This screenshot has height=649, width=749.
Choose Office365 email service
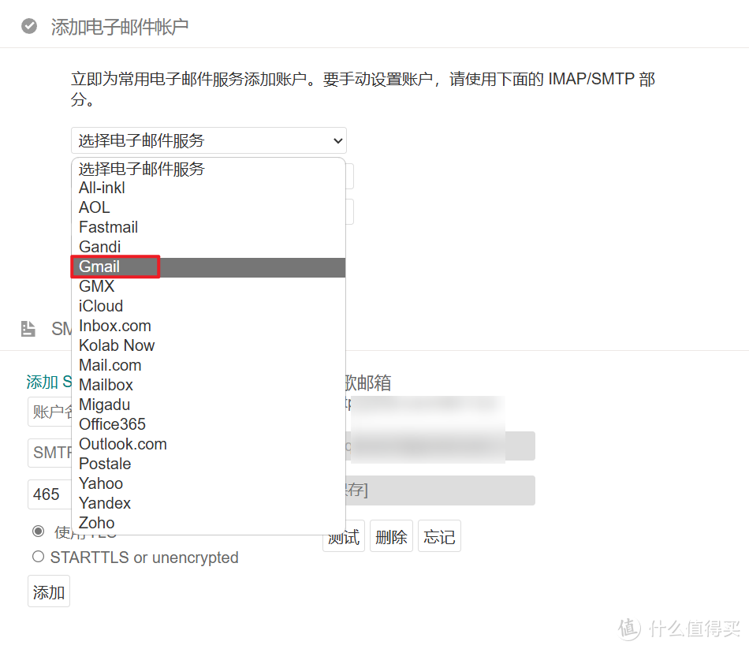(208, 424)
